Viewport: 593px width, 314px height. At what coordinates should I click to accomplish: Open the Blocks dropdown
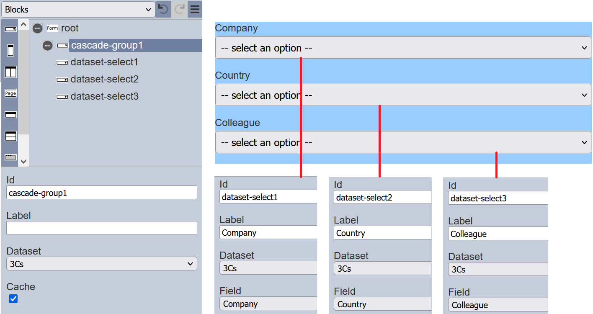click(78, 9)
